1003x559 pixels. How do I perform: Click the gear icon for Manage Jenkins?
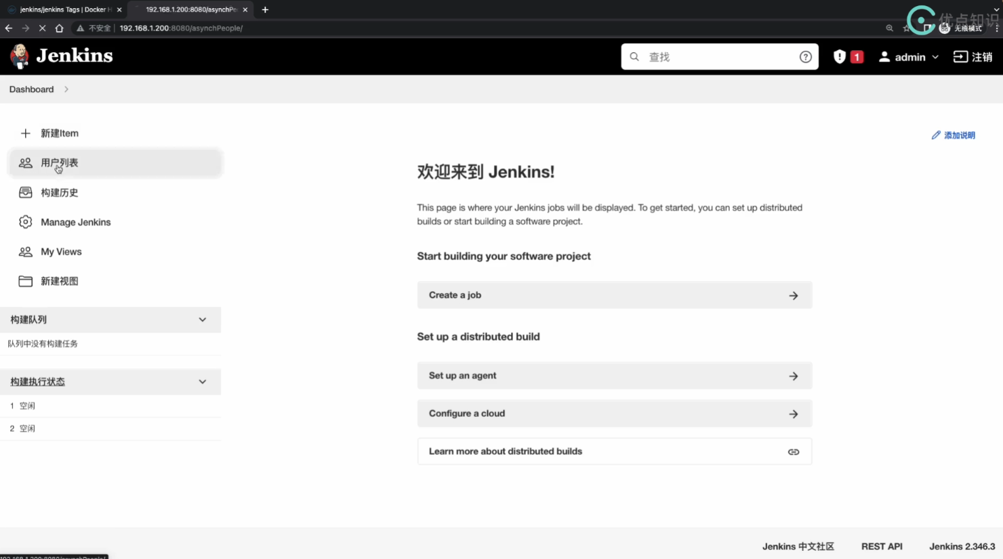pos(26,222)
